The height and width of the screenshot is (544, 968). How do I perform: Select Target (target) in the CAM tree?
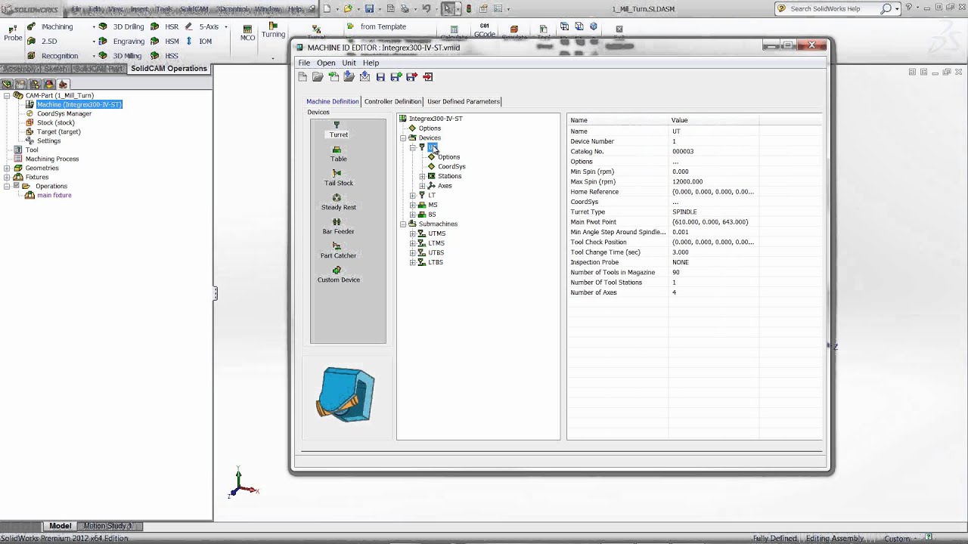(x=59, y=131)
